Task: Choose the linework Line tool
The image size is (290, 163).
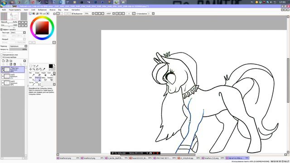Action: pyautogui.click(x=38, y=84)
